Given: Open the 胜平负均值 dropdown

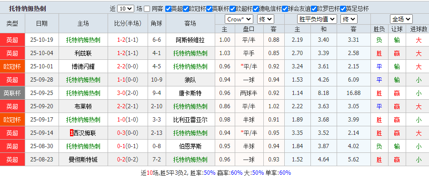Looking at the screenshot, I should [317, 19].
